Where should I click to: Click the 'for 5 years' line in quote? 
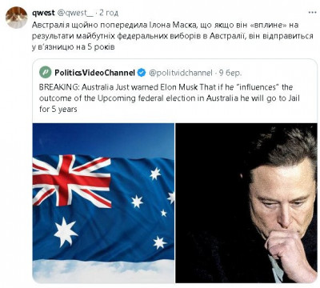[x=58, y=110]
